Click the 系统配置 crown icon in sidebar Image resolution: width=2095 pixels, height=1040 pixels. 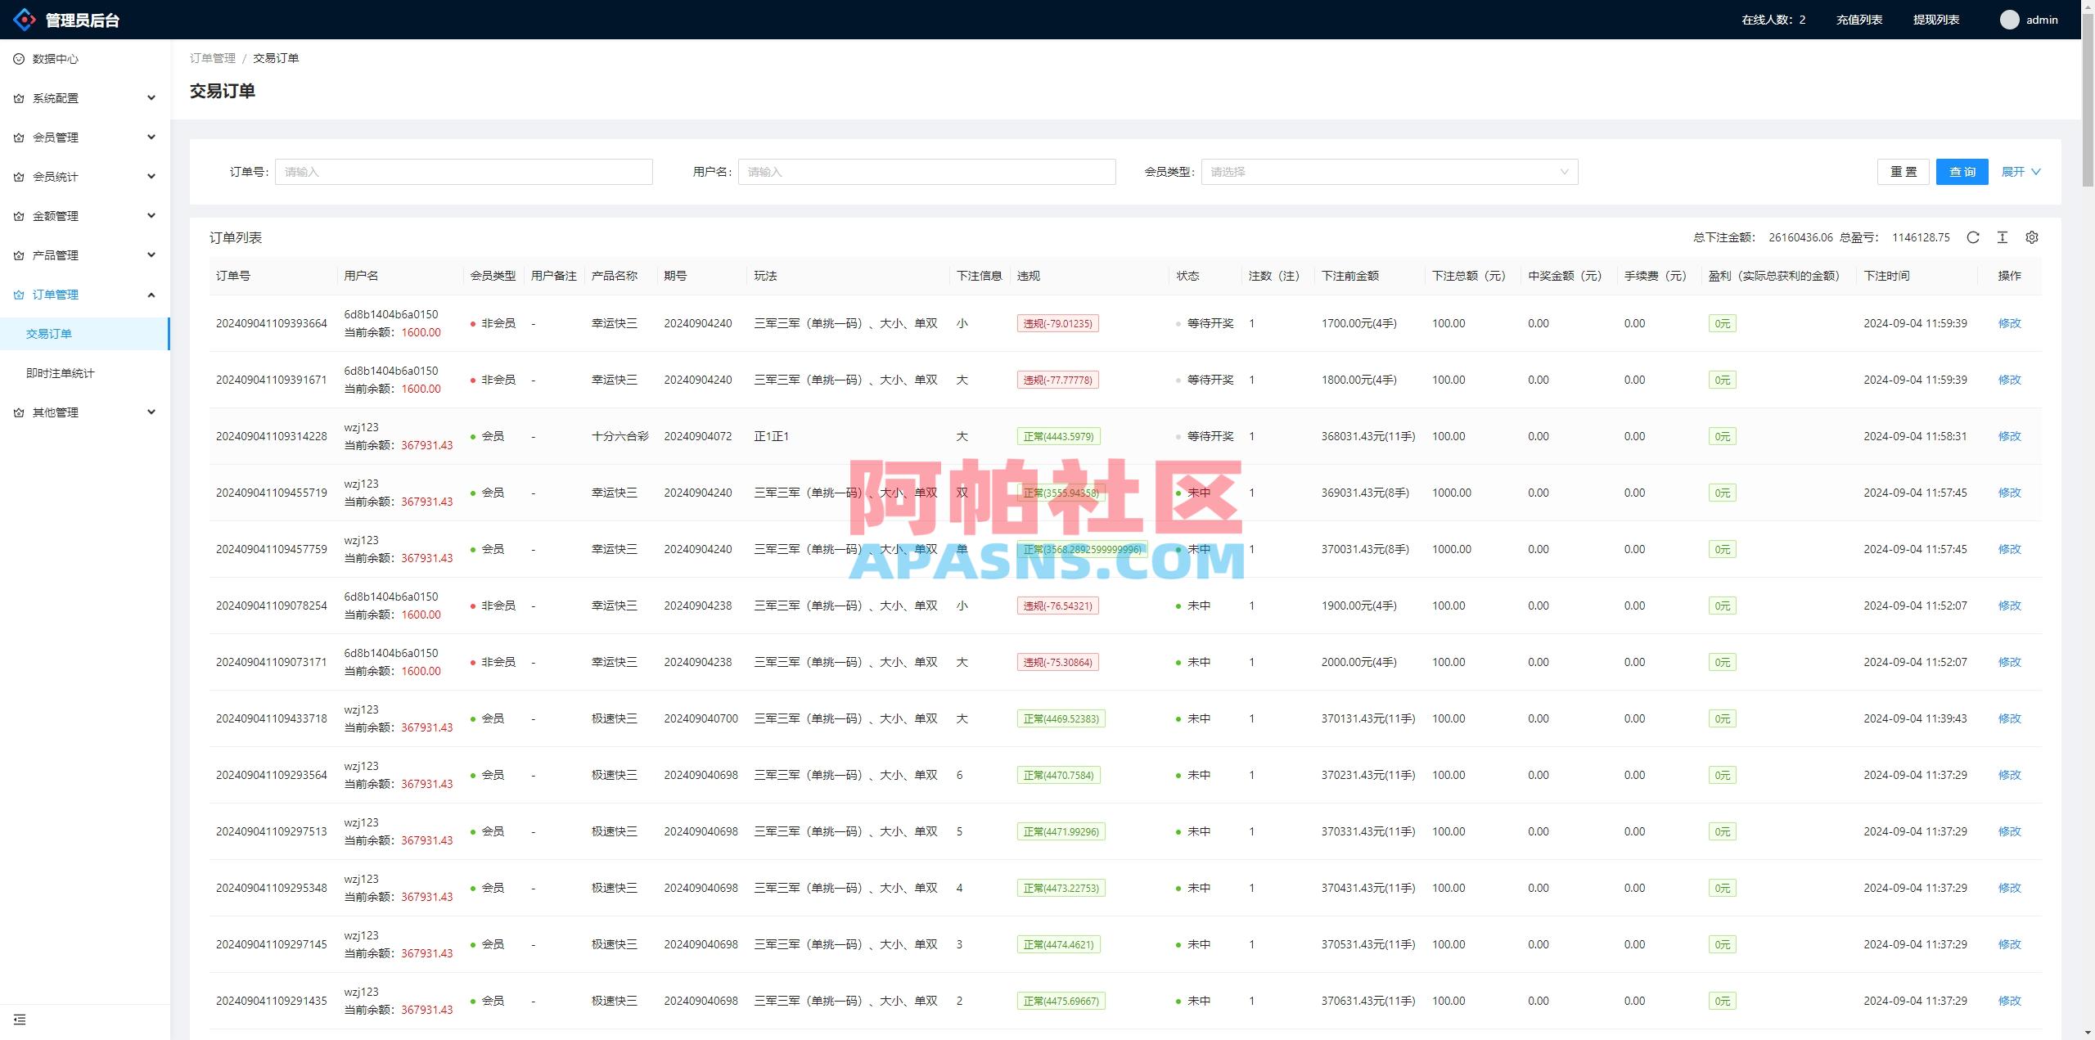pos(18,97)
